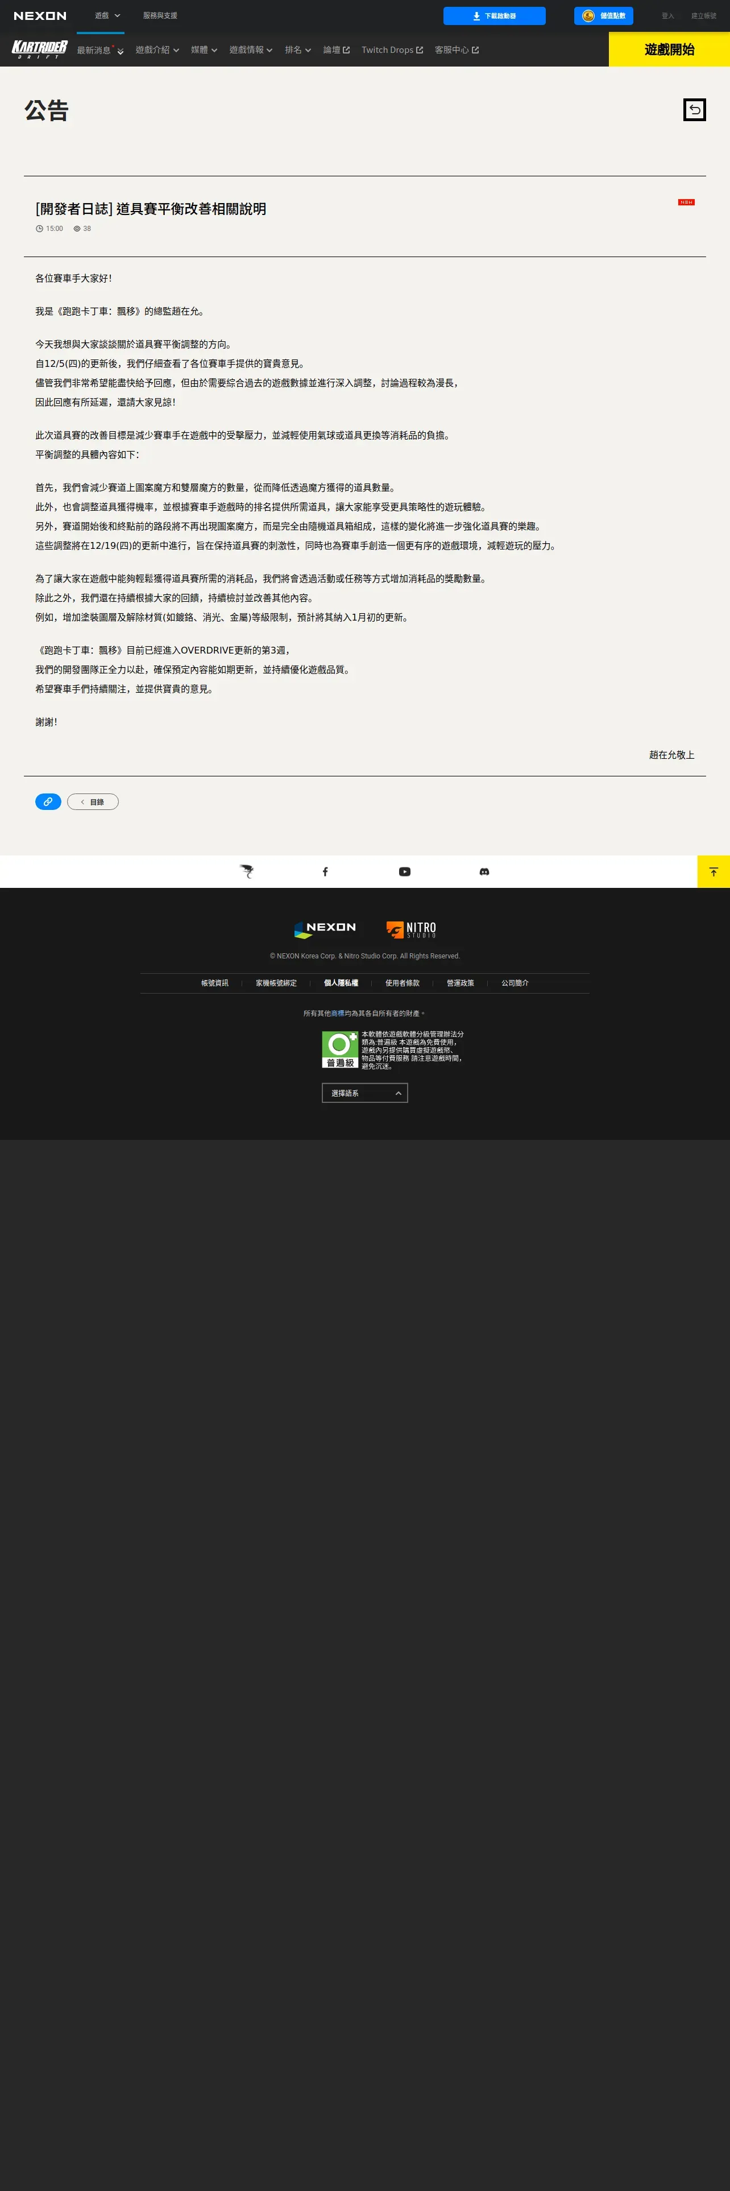730x2191 pixels.
Task: Click the clock icon next to 15:00
Action: [x=39, y=229]
